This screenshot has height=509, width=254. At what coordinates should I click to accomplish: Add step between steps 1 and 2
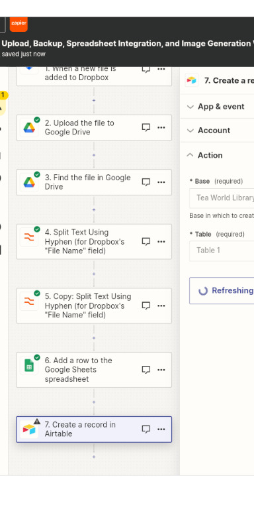pyautogui.click(x=94, y=100)
